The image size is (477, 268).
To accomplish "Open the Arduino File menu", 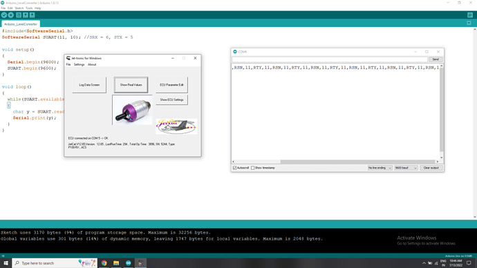I will tap(3, 8).
